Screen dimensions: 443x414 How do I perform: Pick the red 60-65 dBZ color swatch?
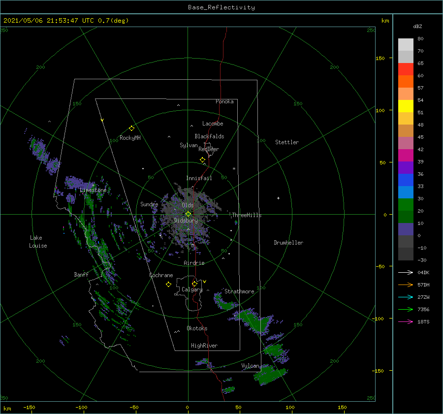[406, 69]
